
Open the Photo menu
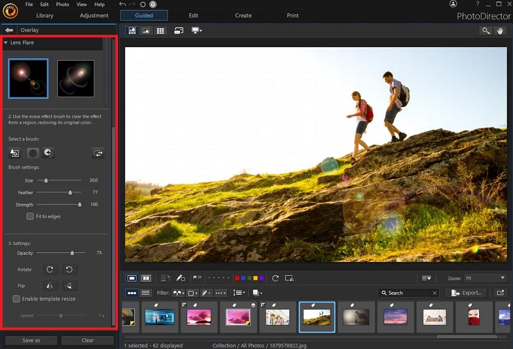(62, 4)
